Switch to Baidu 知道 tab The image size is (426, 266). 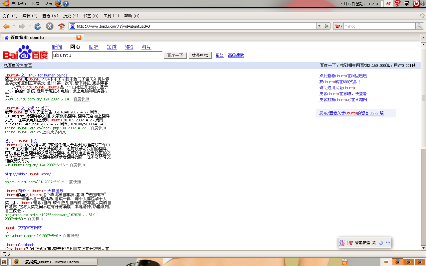point(111,47)
